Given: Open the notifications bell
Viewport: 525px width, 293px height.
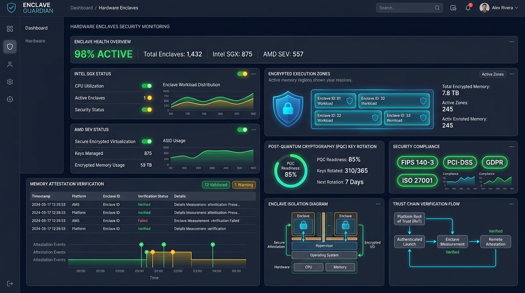Looking at the screenshot, I should click(x=468, y=8).
